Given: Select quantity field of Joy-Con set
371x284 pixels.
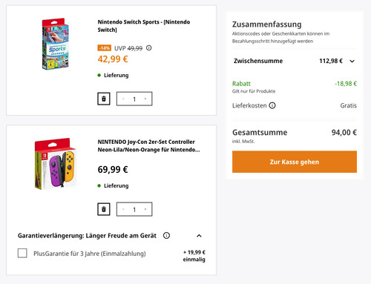Looking at the screenshot, I should click(x=134, y=210).
